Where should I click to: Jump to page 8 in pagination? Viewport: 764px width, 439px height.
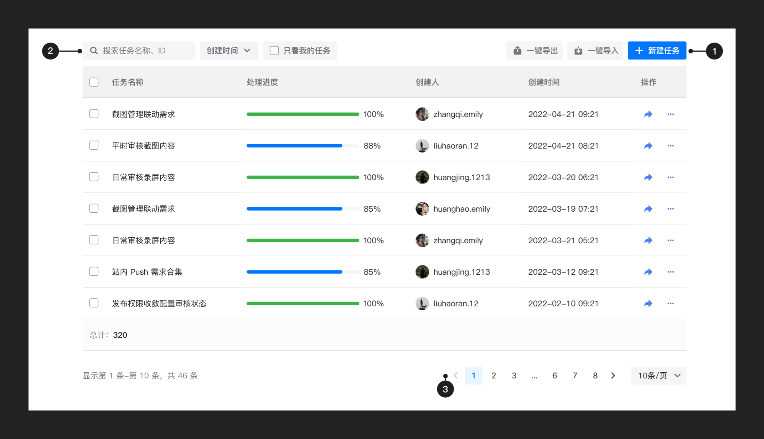click(x=595, y=376)
